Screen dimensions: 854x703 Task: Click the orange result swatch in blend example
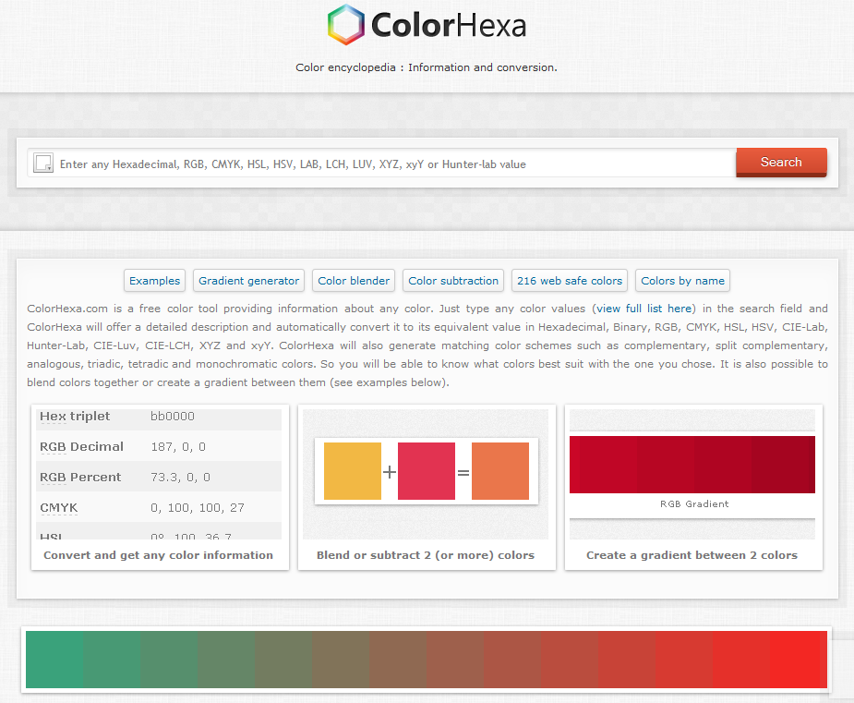pos(499,471)
